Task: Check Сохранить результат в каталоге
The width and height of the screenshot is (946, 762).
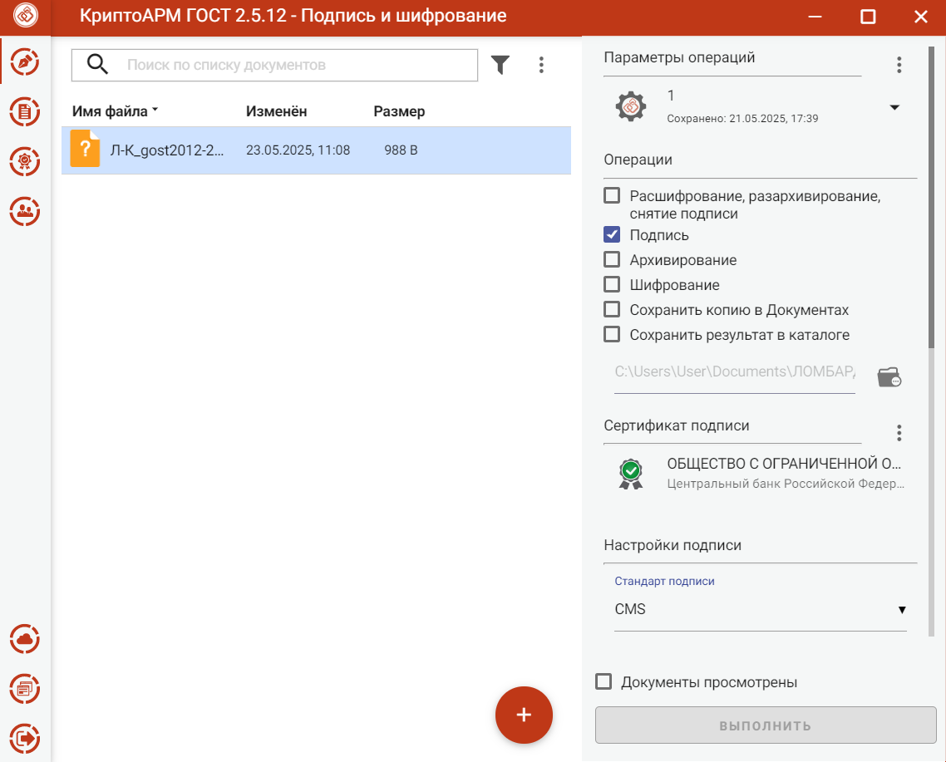Action: tap(612, 334)
